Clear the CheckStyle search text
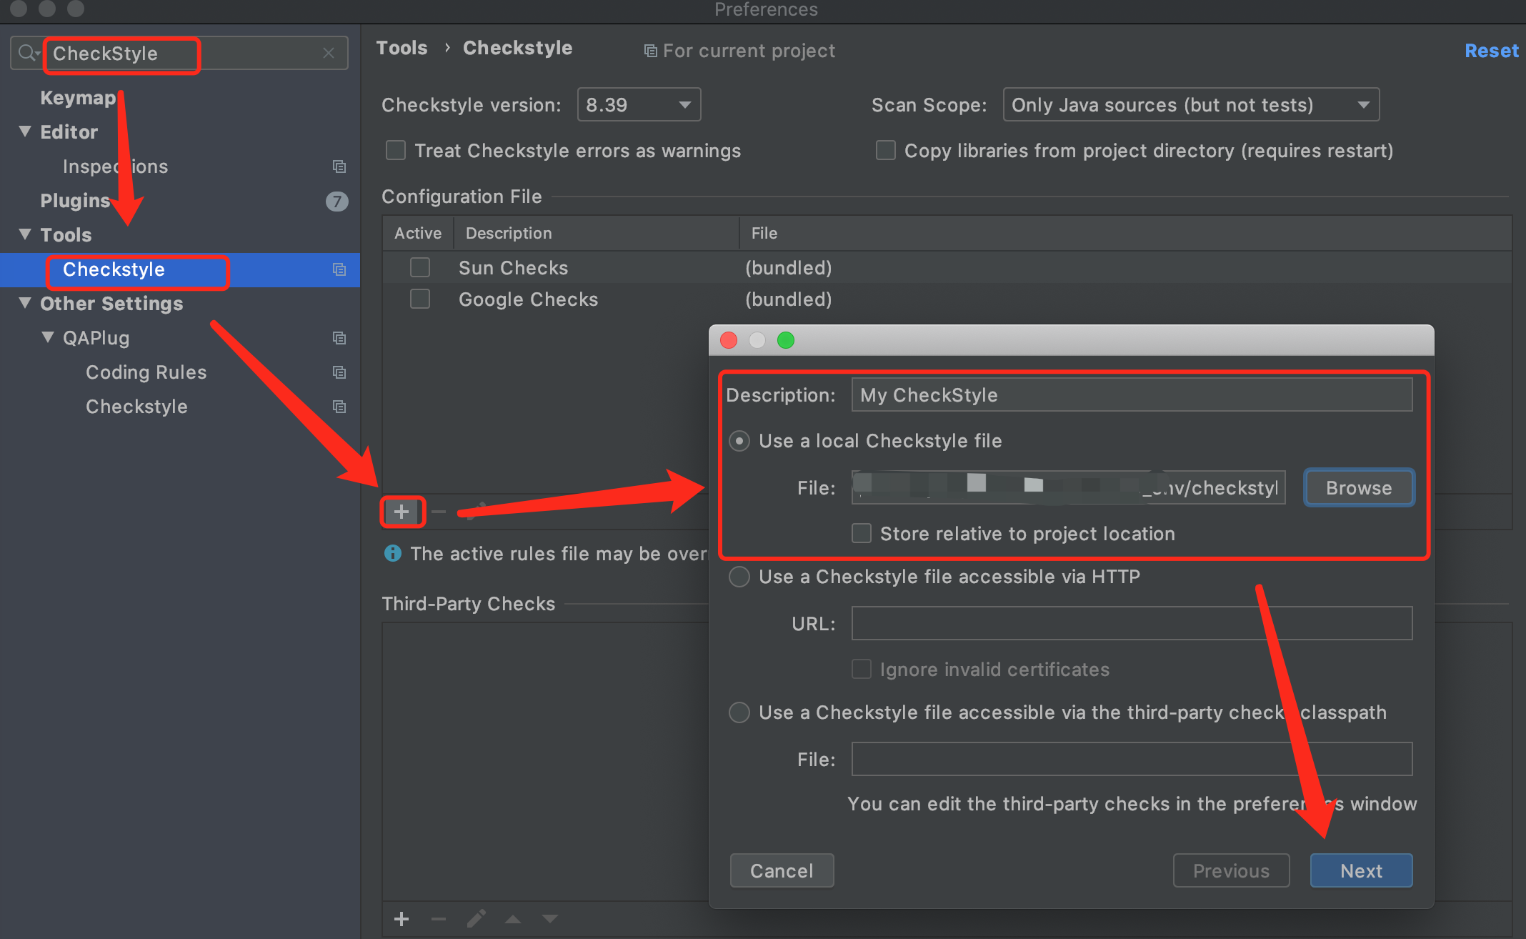Screen dimensions: 1526x939 [x=329, y=53]
